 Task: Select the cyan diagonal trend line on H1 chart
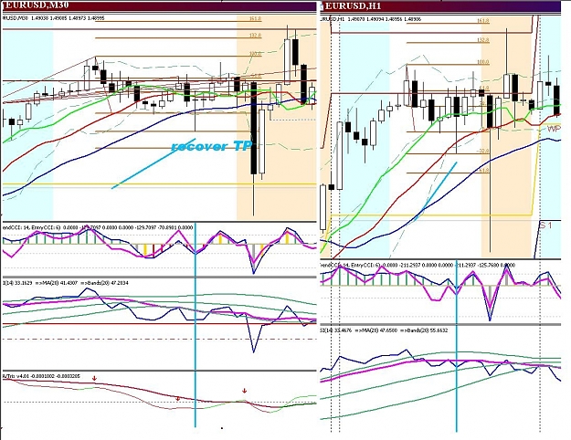436,191
